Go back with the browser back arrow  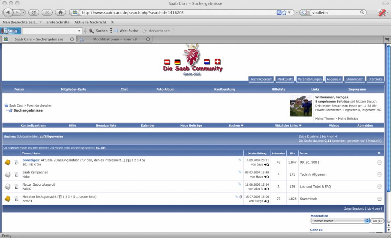(x=8, y=12)
